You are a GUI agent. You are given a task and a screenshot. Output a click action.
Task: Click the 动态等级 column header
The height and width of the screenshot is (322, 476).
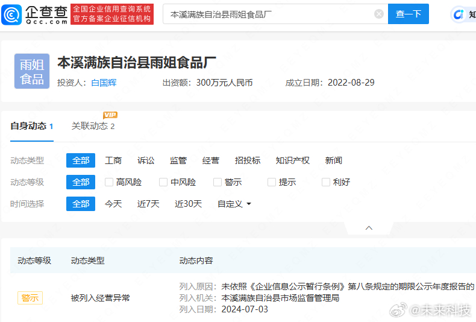click(x=34, y=260)
